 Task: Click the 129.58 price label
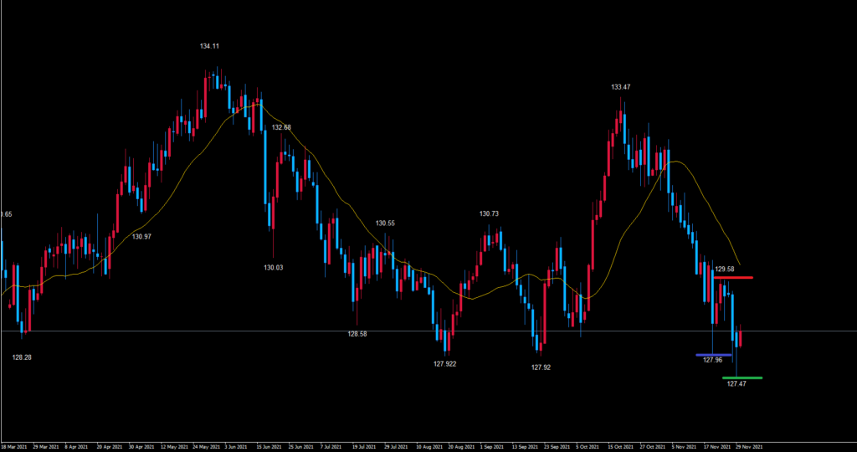coord(724,269)
